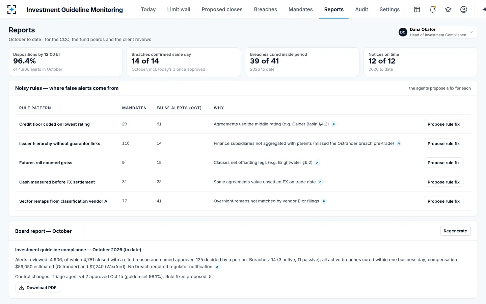The image size is (486, 304).
Task: Regenerate the October board report
Action: point(455,231)
